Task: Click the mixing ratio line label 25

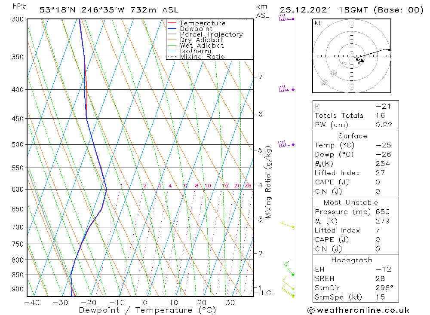Action: [248, 186]
